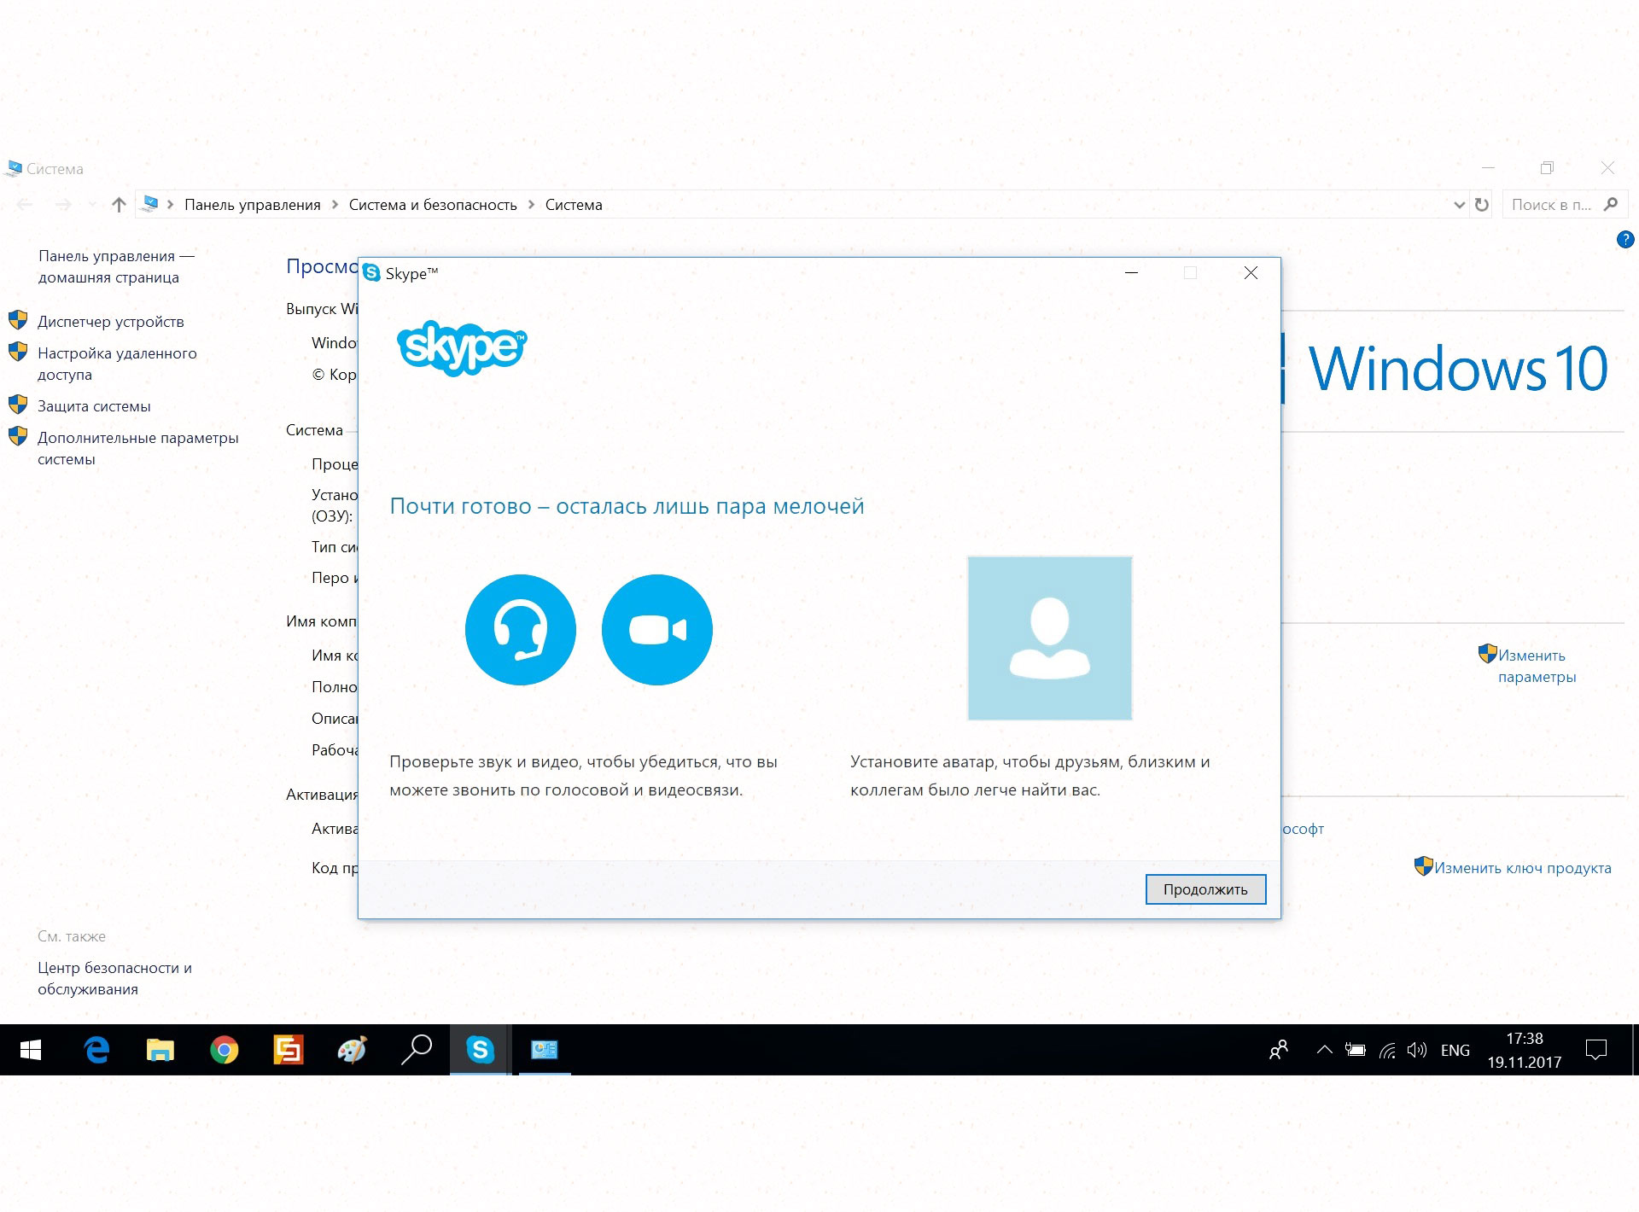This screenshot has width=1639, height=1212.
Task: Select Система и безопасность breadcrumb
Action: (x=433, y=205)
